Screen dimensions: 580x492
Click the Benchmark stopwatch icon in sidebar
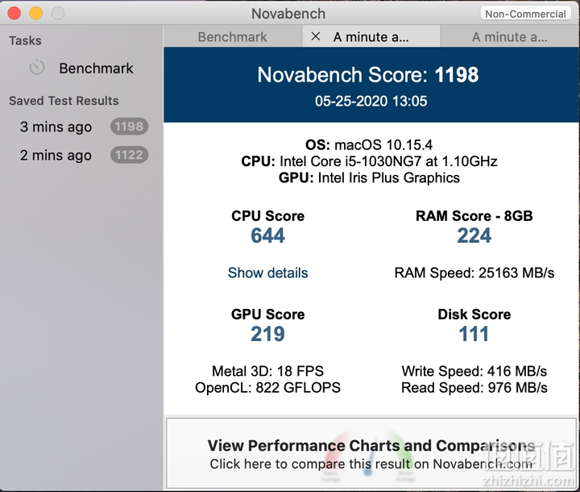tap(37, 68)
